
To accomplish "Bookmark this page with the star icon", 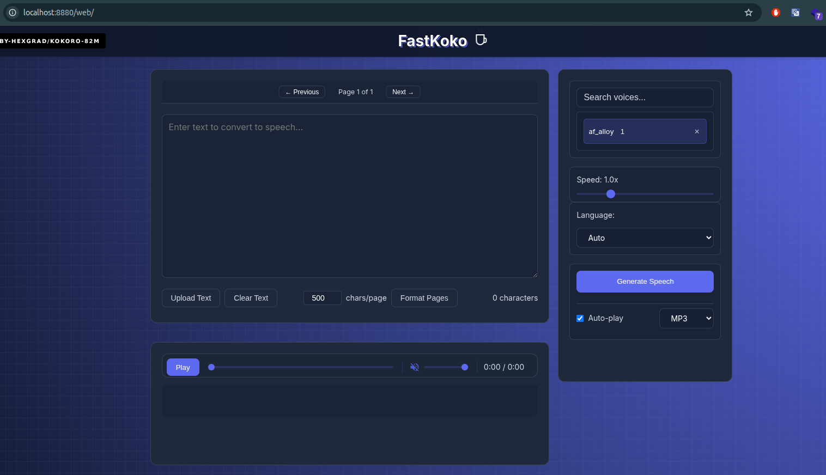I will pyautogui.click(x=748, y=13).
